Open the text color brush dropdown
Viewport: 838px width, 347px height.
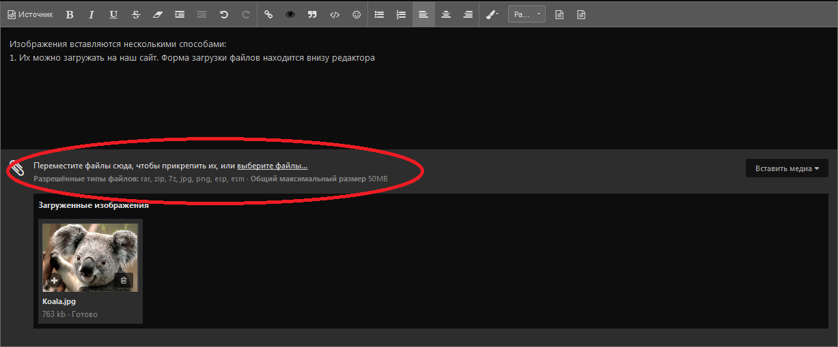coord(492,14)
